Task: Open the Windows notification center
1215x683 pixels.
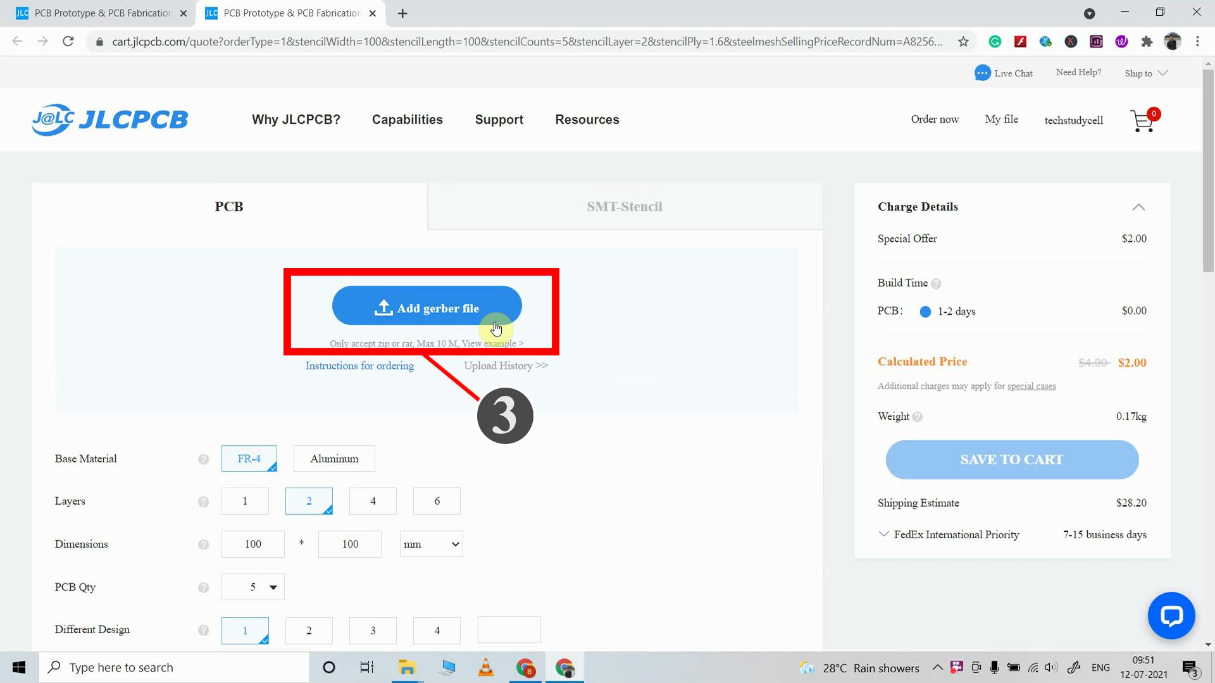Action: pyautogui.click(x=1188, y=667)
